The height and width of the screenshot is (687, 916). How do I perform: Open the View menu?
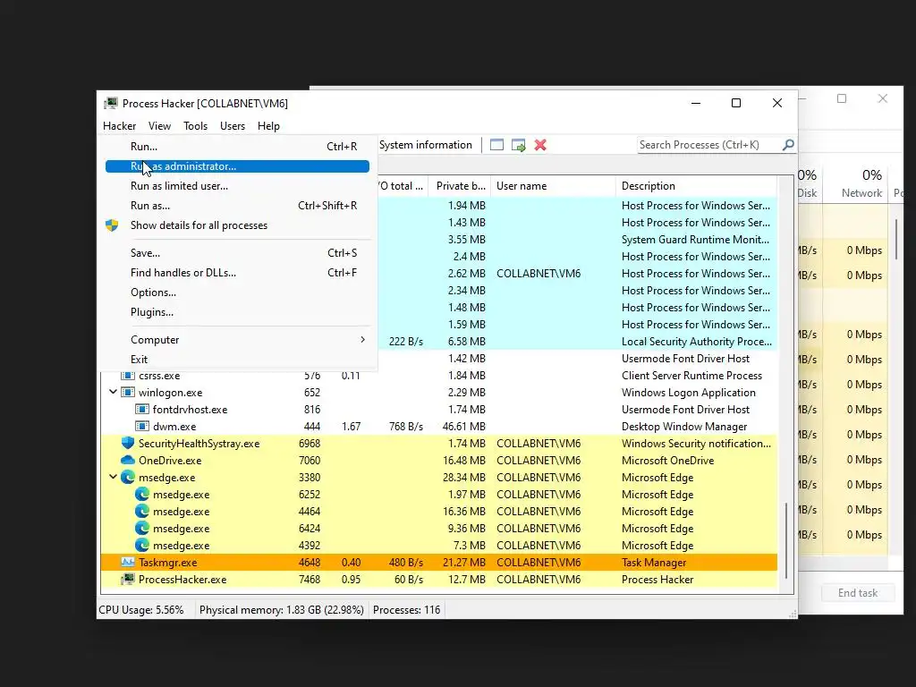[159, 125]
